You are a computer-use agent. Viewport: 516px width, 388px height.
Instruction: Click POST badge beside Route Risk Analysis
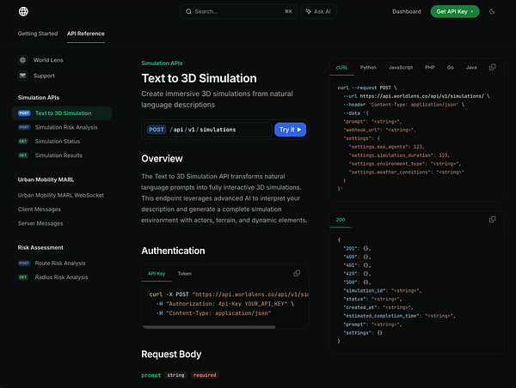24,264
